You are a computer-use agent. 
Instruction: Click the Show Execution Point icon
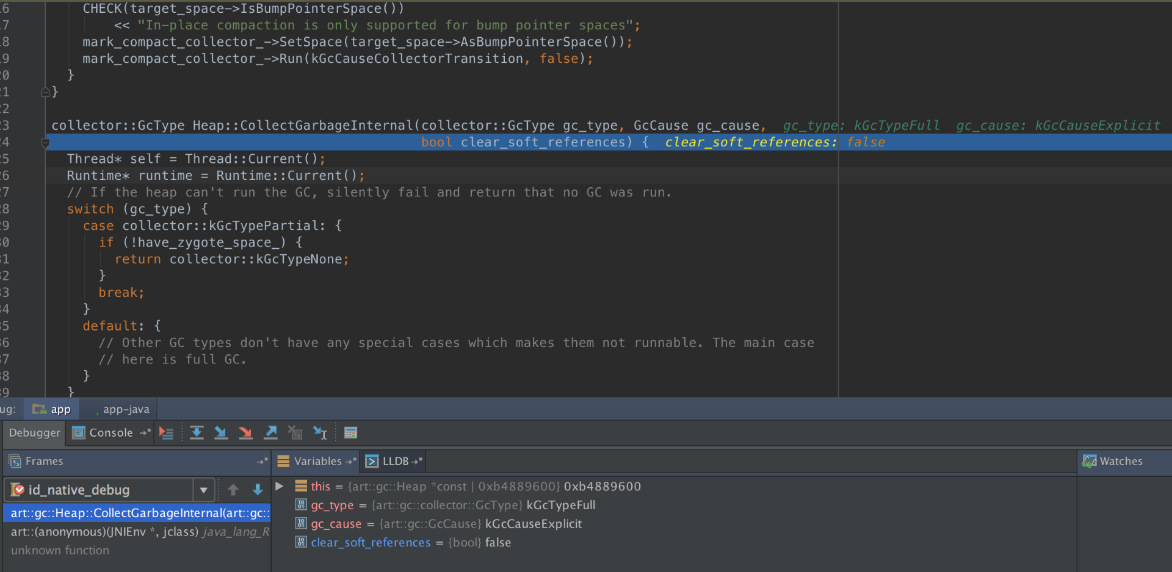click(167, 432)
